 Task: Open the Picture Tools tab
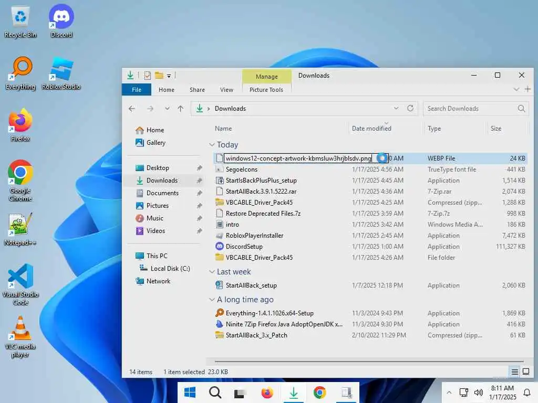[x=266, y=89]
